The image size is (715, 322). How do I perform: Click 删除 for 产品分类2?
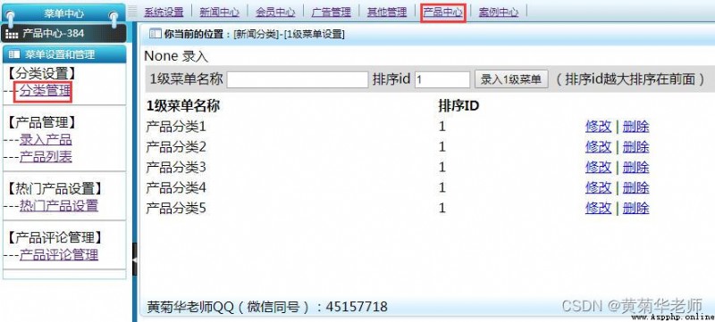pos(635,147)
